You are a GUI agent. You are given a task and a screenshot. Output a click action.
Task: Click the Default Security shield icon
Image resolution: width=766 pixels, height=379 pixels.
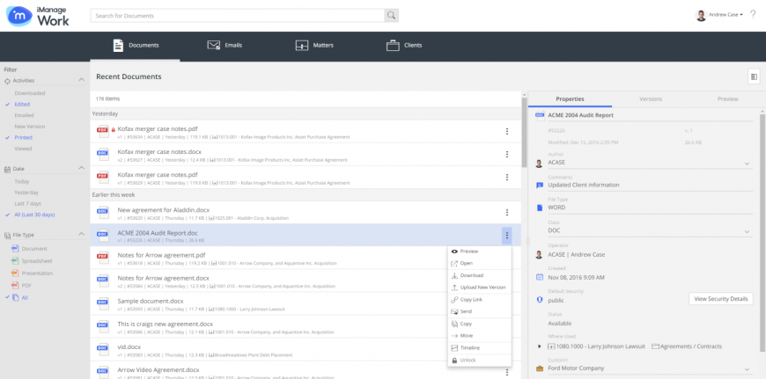[x=540, y=300]
